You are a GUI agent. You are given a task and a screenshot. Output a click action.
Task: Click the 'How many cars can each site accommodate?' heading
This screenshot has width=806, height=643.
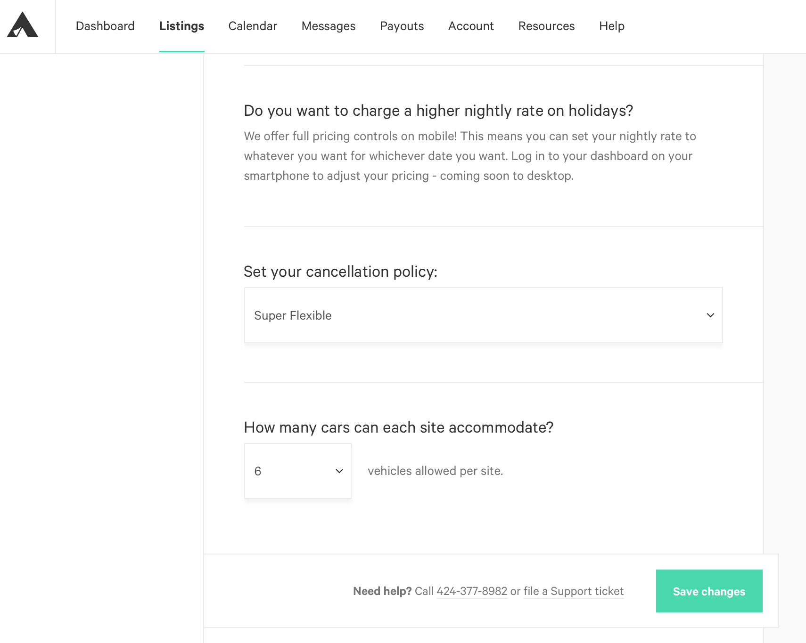coord(399,427)
